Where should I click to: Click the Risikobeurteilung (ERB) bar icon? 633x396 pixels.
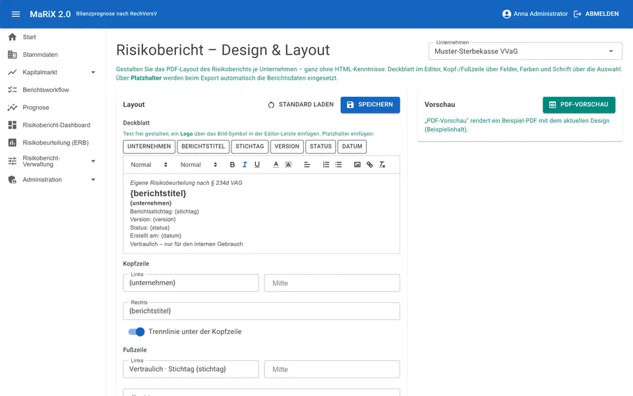(13, 143)
